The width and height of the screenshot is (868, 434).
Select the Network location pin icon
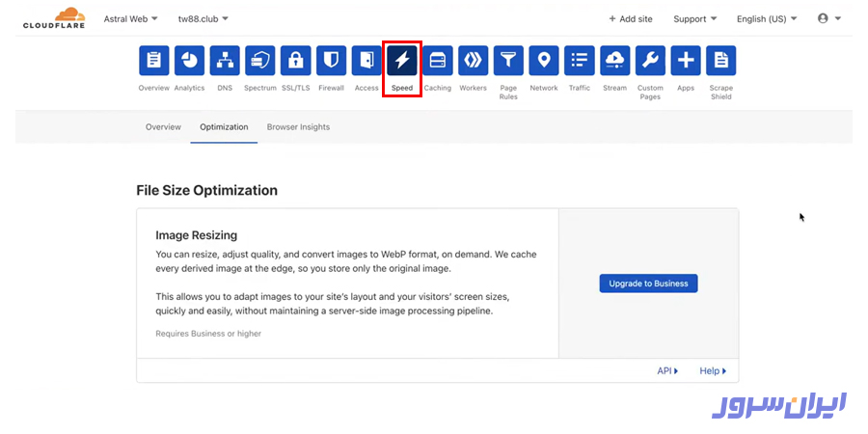click(544, 61)
